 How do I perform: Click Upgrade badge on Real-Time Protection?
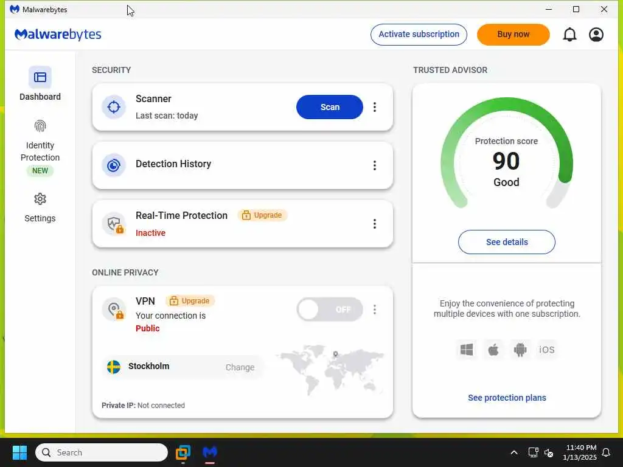pyautogui.click(x=262, y=215)
